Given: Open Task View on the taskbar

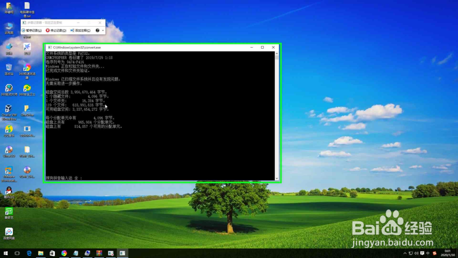Looking at the screenshot, I should tap(17, 253).
